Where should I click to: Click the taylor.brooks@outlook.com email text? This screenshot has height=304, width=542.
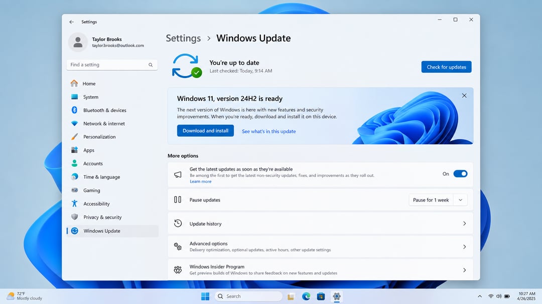(118, 46)
